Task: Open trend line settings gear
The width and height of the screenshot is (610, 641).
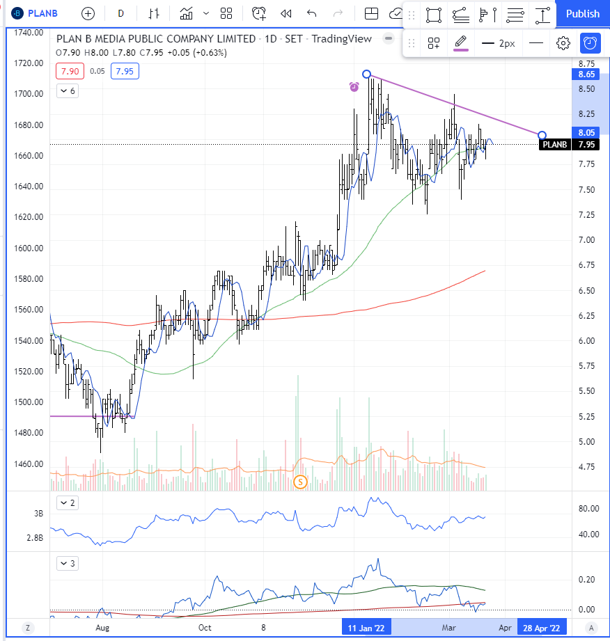Action: click(x=563, y=43)
